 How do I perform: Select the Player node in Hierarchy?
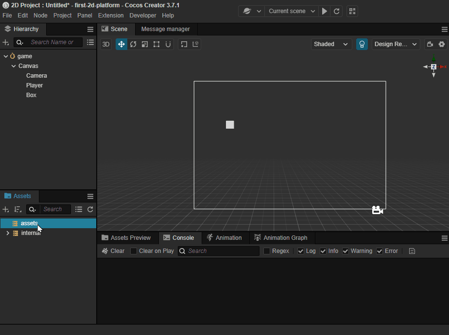click(x=35, y=85)
